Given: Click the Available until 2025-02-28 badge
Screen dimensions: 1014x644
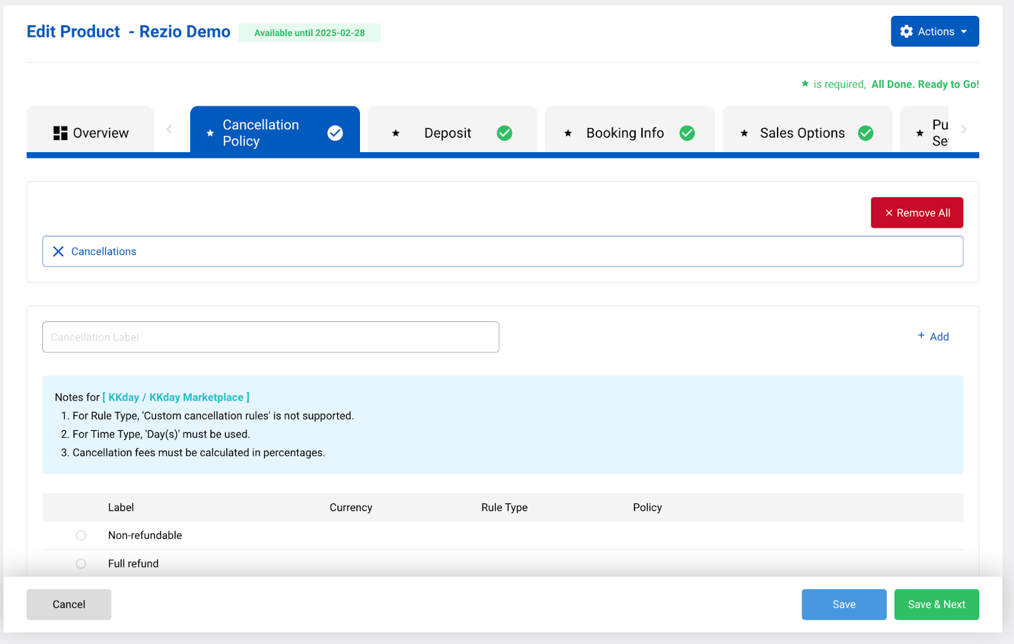Looking at the screenshot, I should click(309, 33).
